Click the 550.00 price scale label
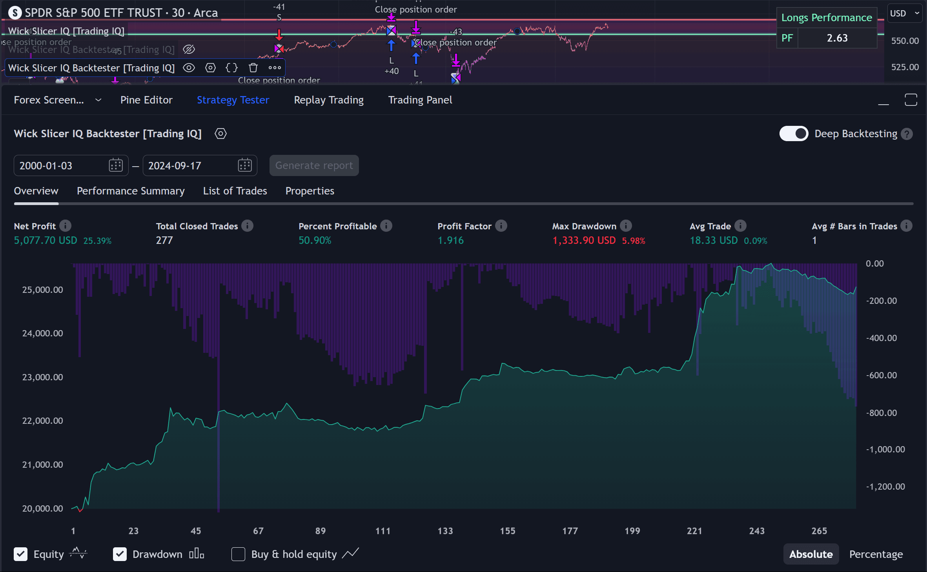 (x=905, y=41)
